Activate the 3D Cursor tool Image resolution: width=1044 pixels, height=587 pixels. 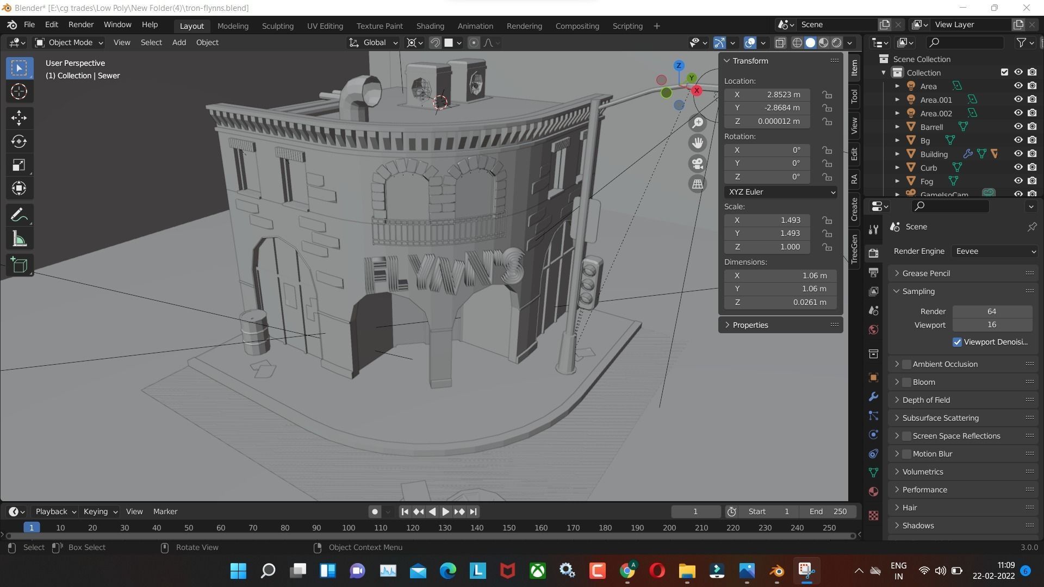(19, 92)
